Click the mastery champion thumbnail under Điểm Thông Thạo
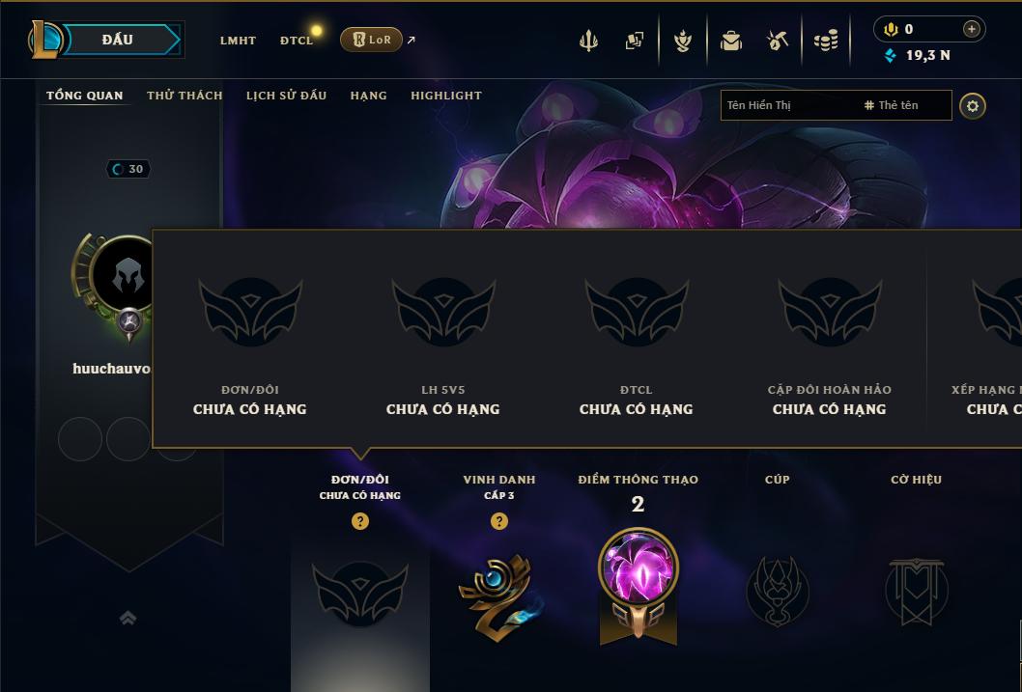The width and height of the screenshot is (1022, 692). [x=639, y=568]
